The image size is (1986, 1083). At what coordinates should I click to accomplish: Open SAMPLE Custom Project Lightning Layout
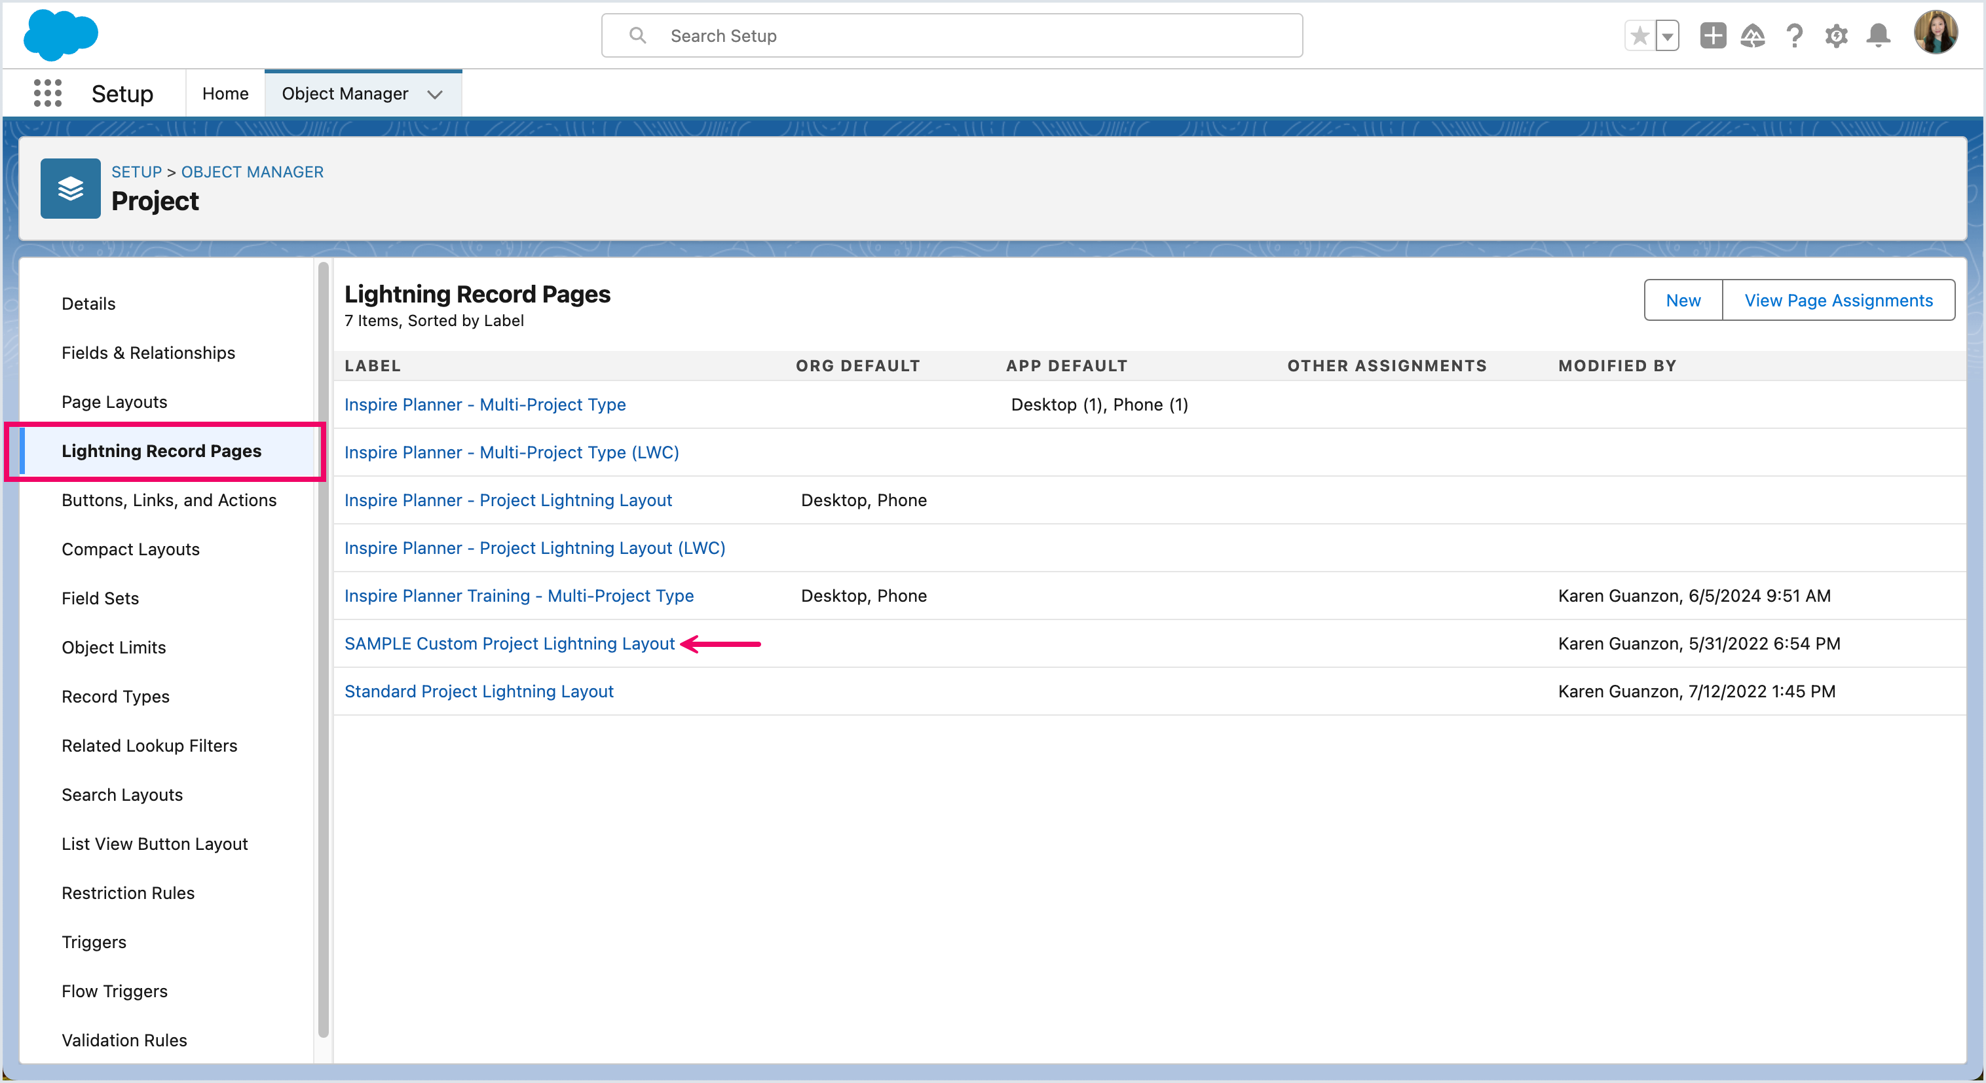(x=510, y=644)
